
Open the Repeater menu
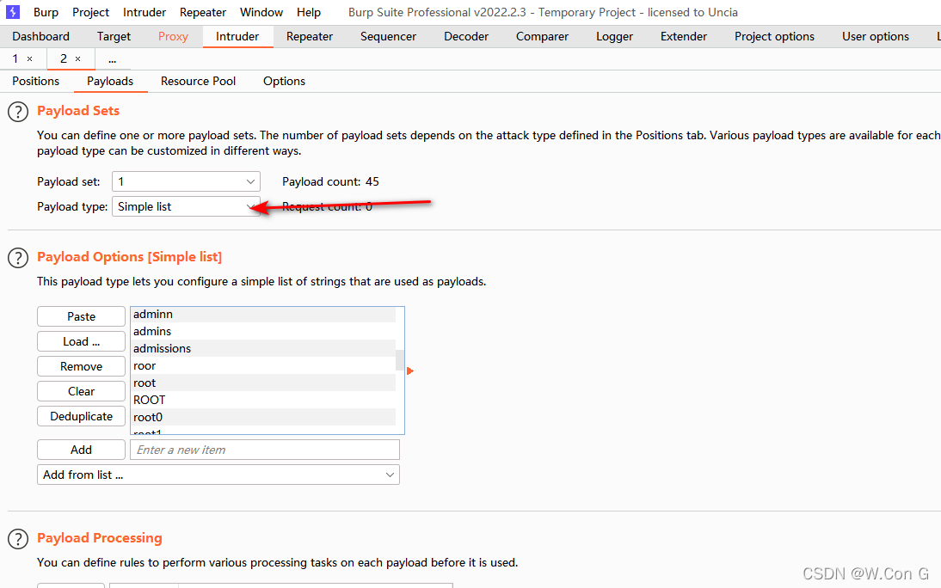[203, 12]
